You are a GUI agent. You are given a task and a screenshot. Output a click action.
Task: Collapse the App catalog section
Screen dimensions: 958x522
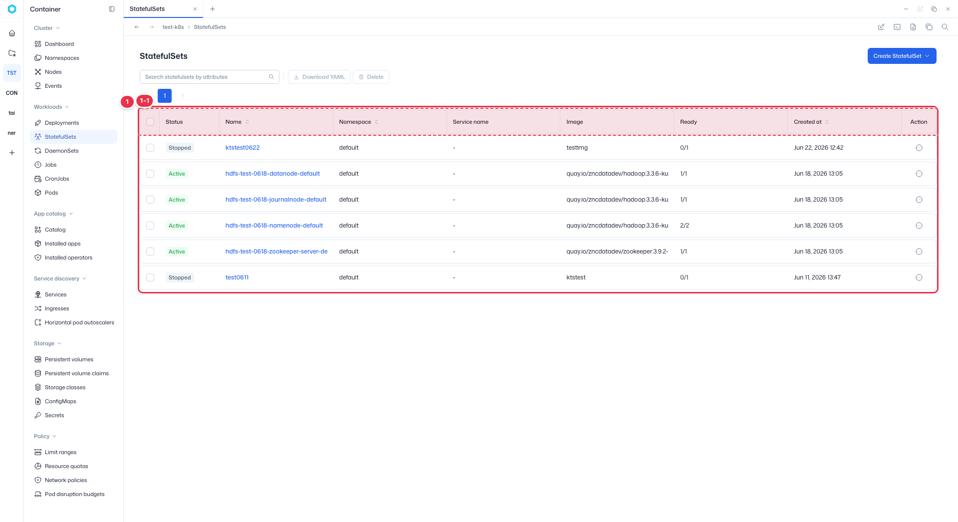click(53, 214)
